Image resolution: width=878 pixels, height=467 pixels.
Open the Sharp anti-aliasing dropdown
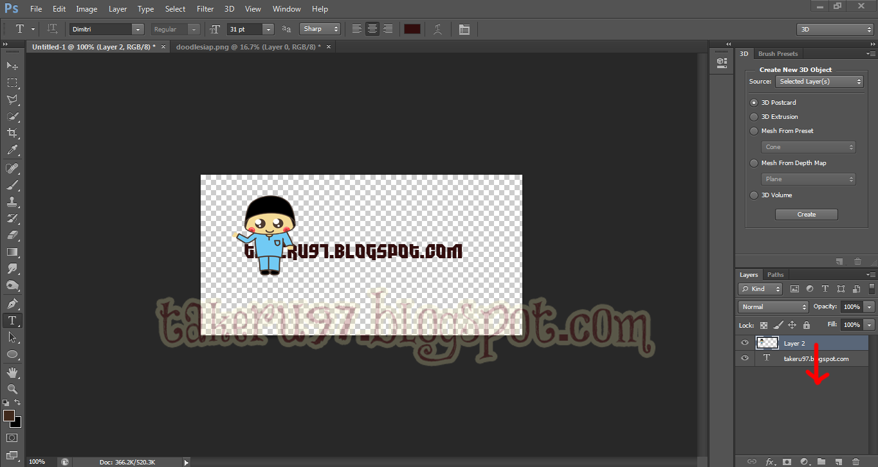(x=320, y=29)
